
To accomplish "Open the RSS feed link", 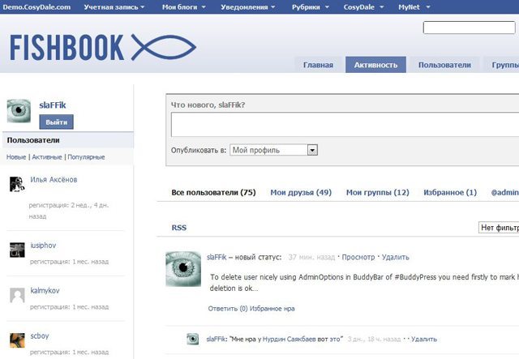I will click(179, 228).
